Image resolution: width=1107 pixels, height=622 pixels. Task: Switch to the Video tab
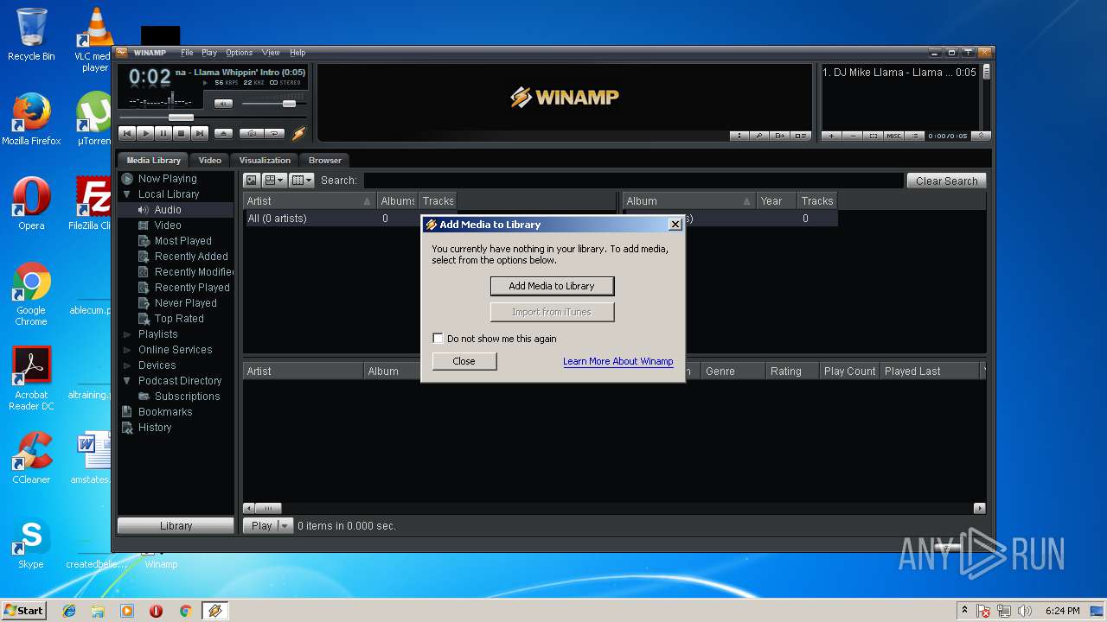(x=209, y=160)
